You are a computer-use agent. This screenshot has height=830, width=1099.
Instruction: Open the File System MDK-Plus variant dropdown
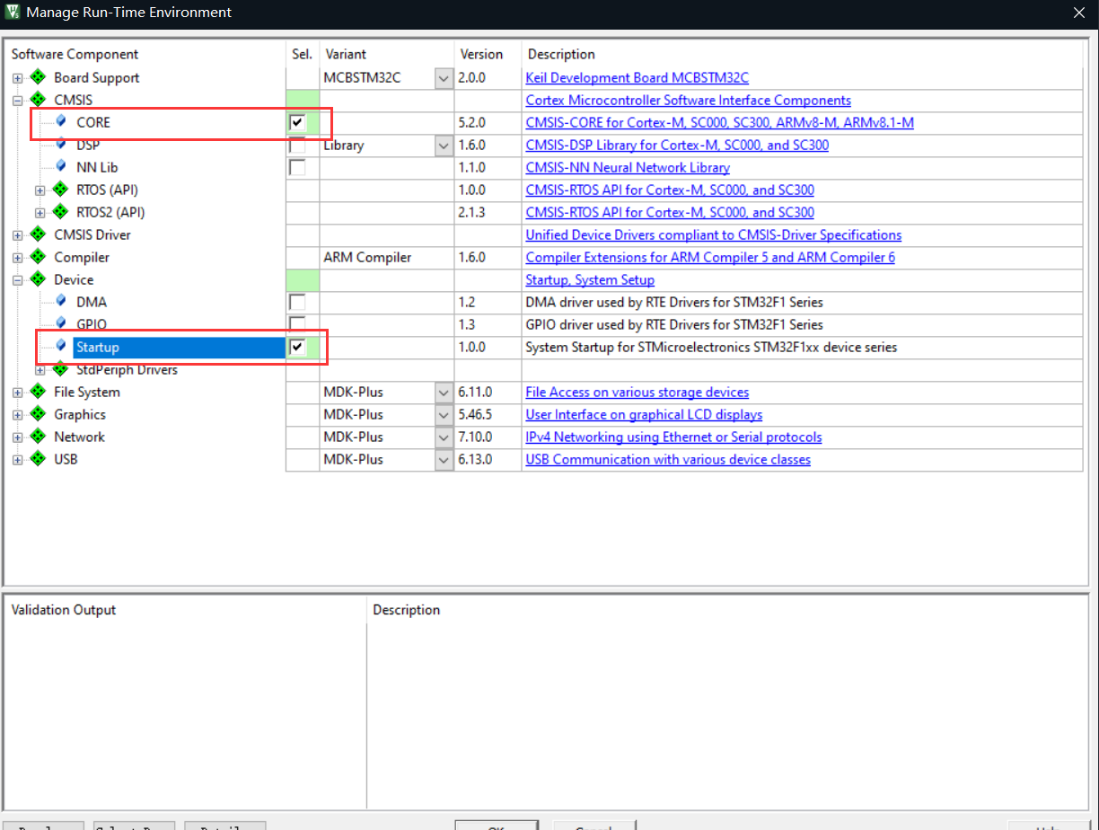[x=444, y=393]
